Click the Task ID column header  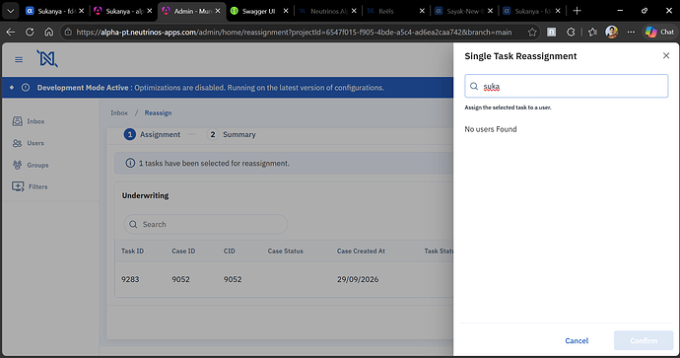click(132, 251)
